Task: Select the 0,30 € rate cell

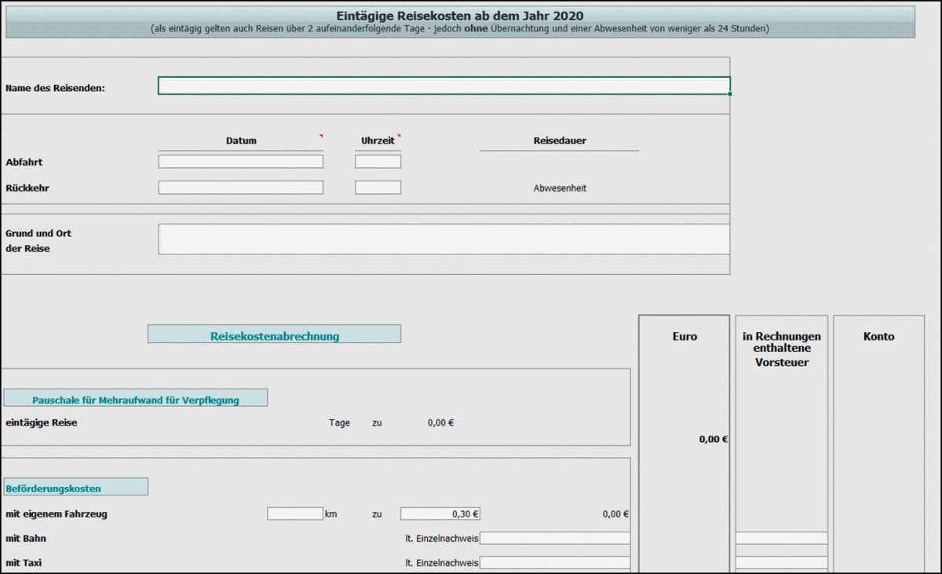Action: [440, 514]
